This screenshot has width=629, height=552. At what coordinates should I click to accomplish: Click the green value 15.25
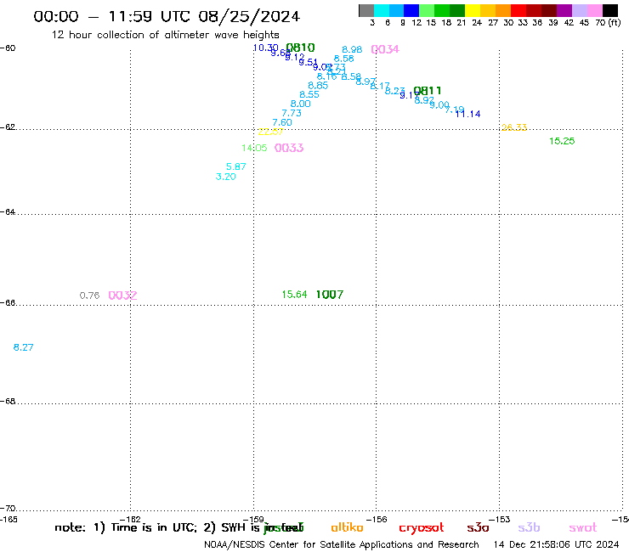click(x=562, y=141)
